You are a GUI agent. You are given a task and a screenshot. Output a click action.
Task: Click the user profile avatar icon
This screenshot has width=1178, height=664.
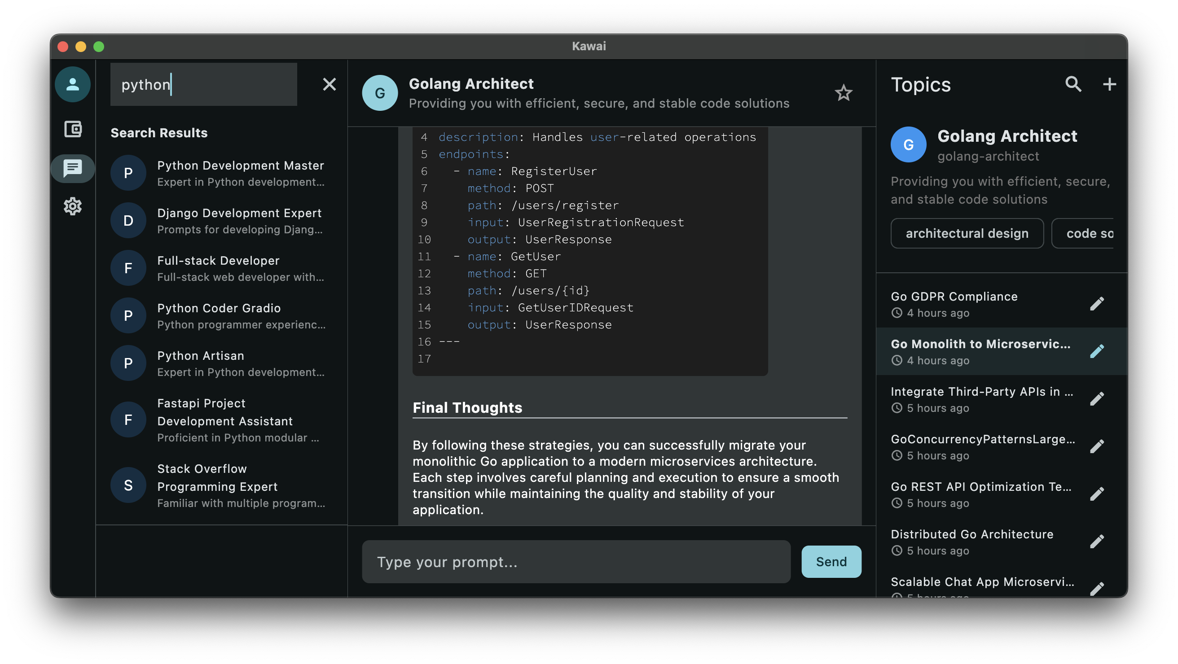click(73, 84)
